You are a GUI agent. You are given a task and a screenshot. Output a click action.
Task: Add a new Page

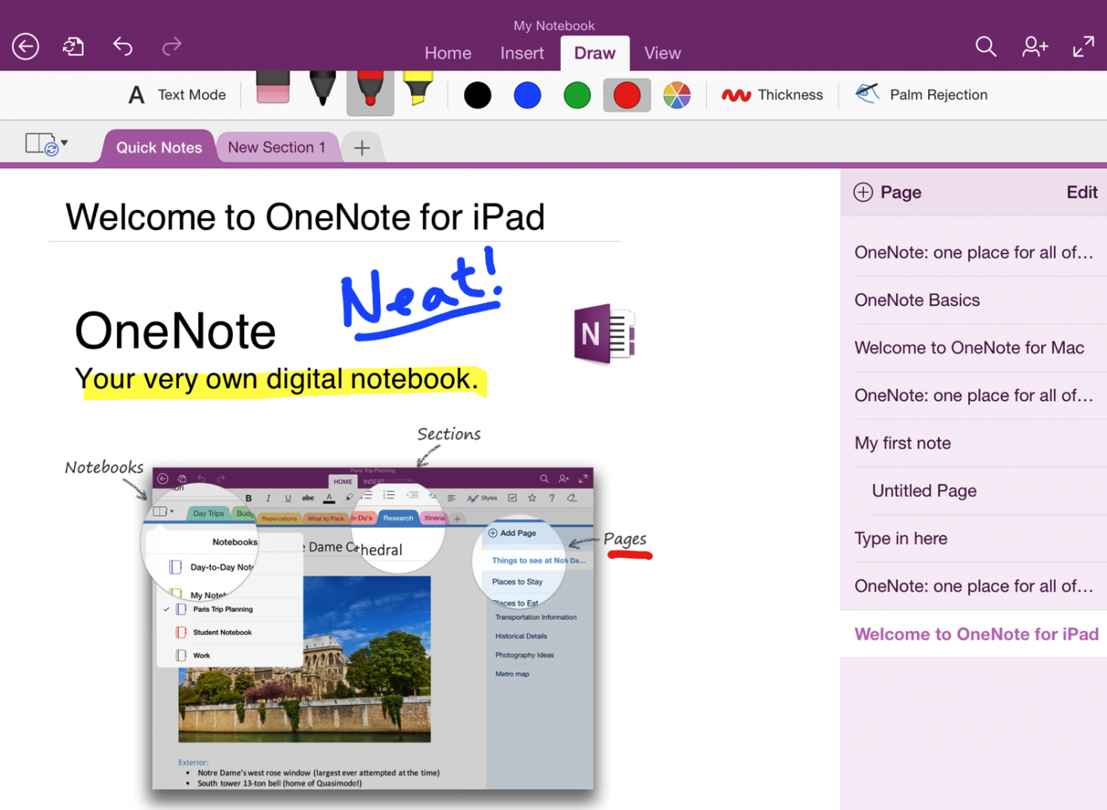pos(888,193)
